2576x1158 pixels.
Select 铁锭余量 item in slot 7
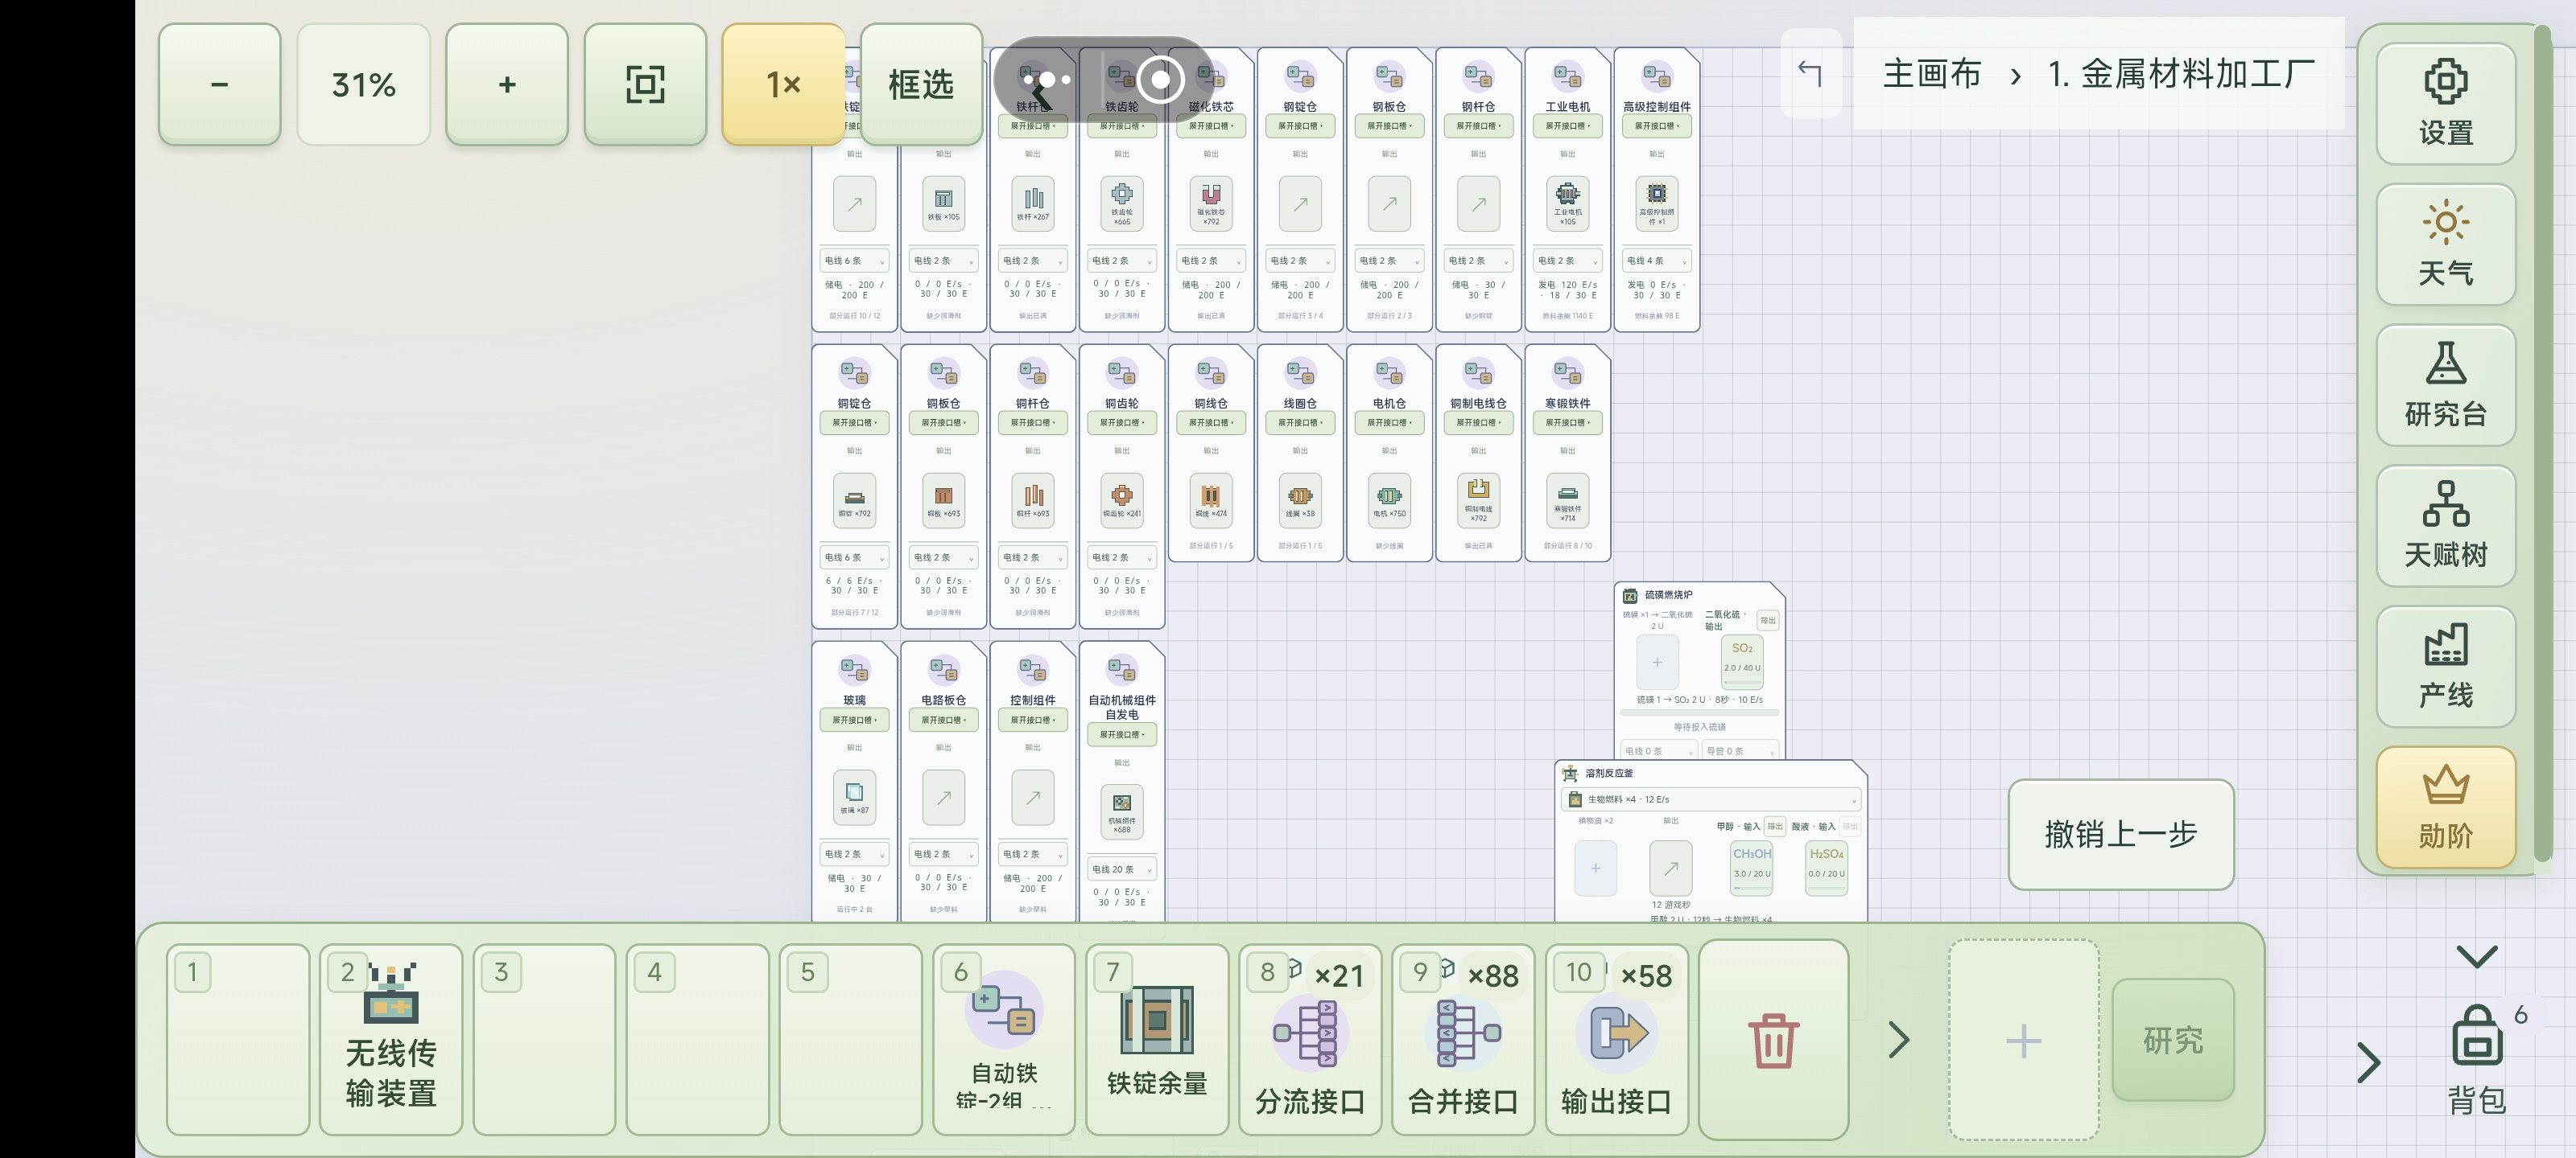coord(1157,1040)
